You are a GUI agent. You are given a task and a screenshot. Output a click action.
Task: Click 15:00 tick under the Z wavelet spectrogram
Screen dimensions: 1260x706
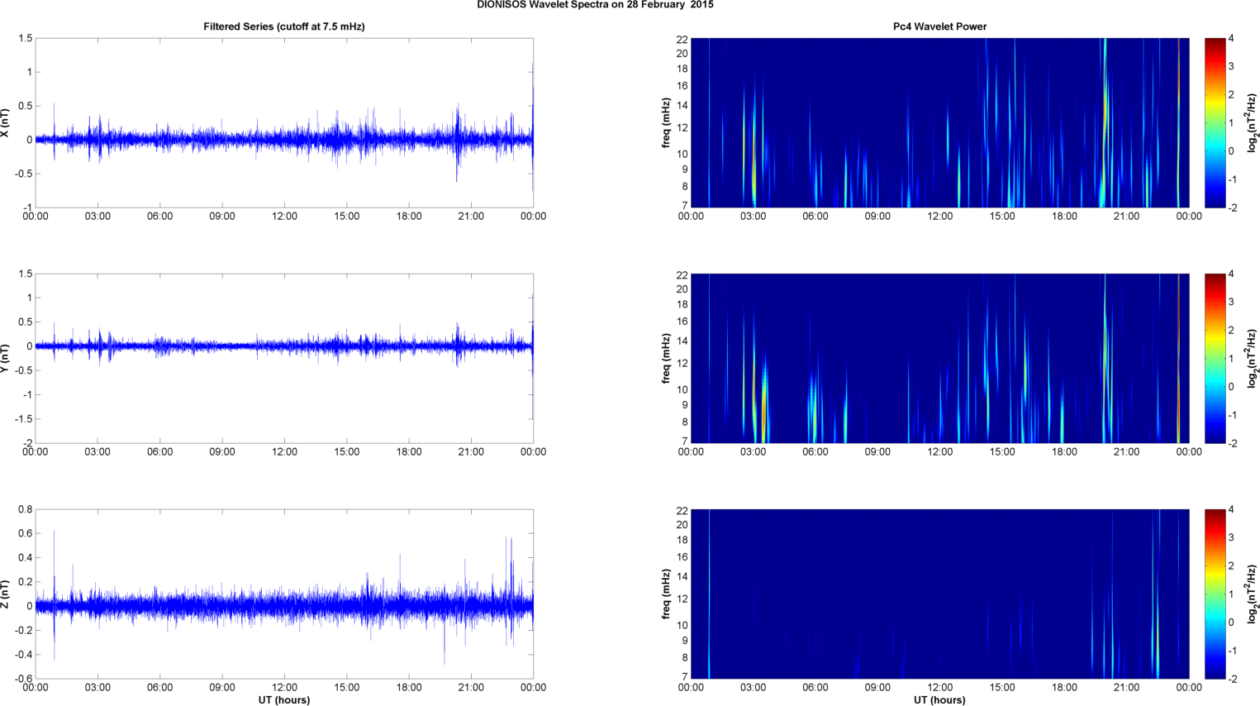tap(1002, 688)
